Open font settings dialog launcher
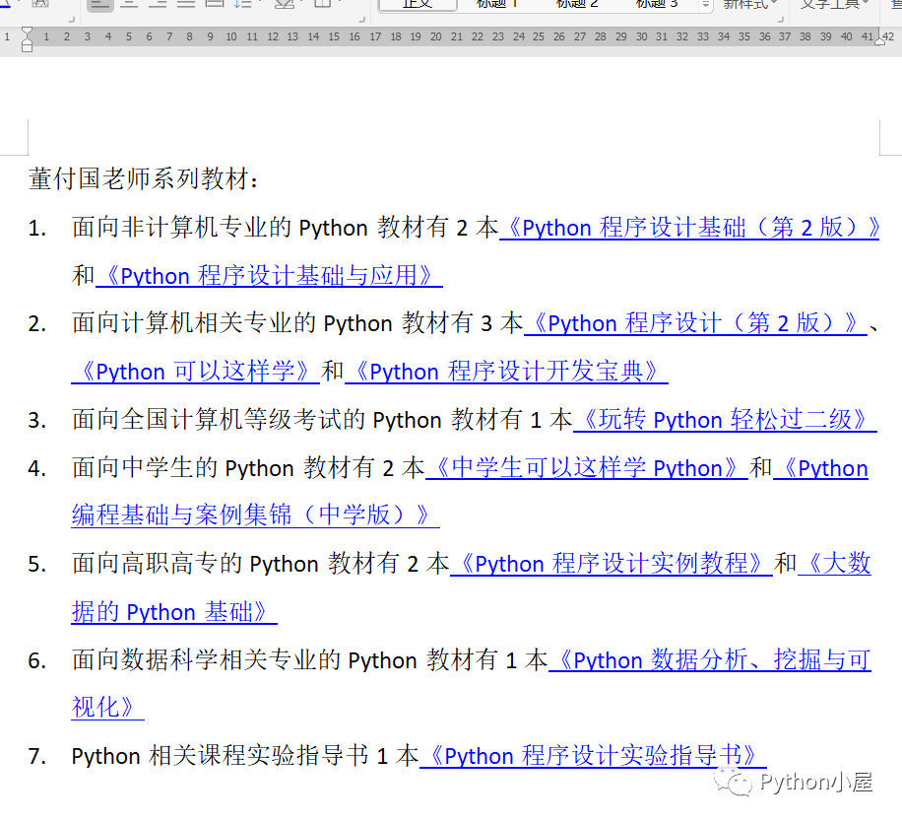Image resolution: width=902 pixels, height=823 pixels. pos(71,19)
